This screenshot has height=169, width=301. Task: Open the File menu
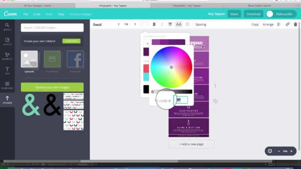coord(25,14)
